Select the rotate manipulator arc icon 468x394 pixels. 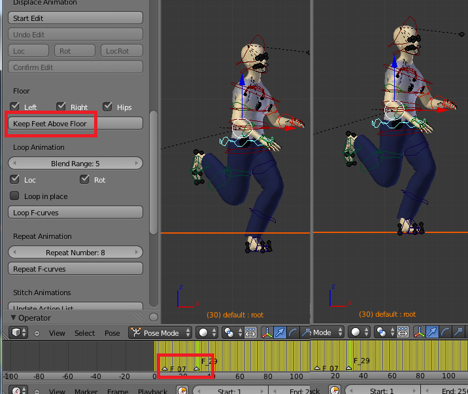coord(293,332)
